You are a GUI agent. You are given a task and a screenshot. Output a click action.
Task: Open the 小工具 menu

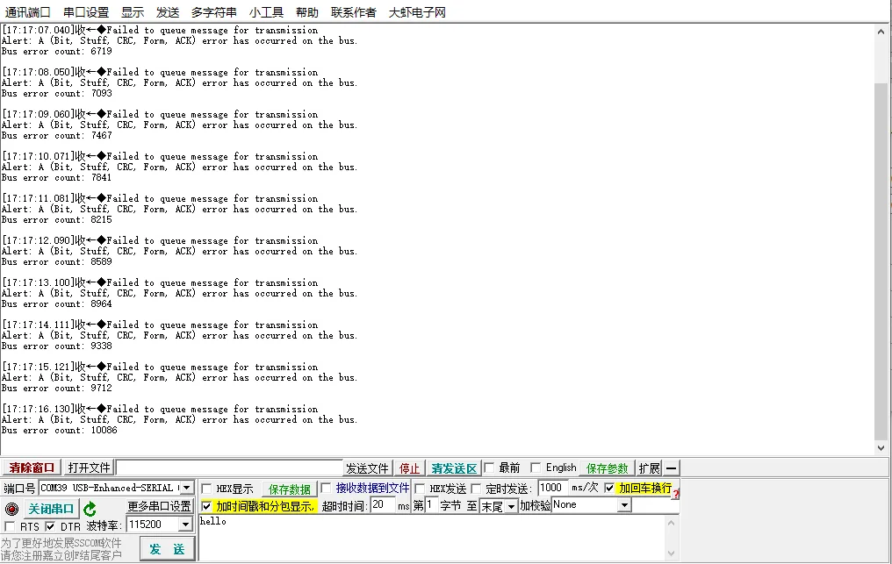pos(266,12)
